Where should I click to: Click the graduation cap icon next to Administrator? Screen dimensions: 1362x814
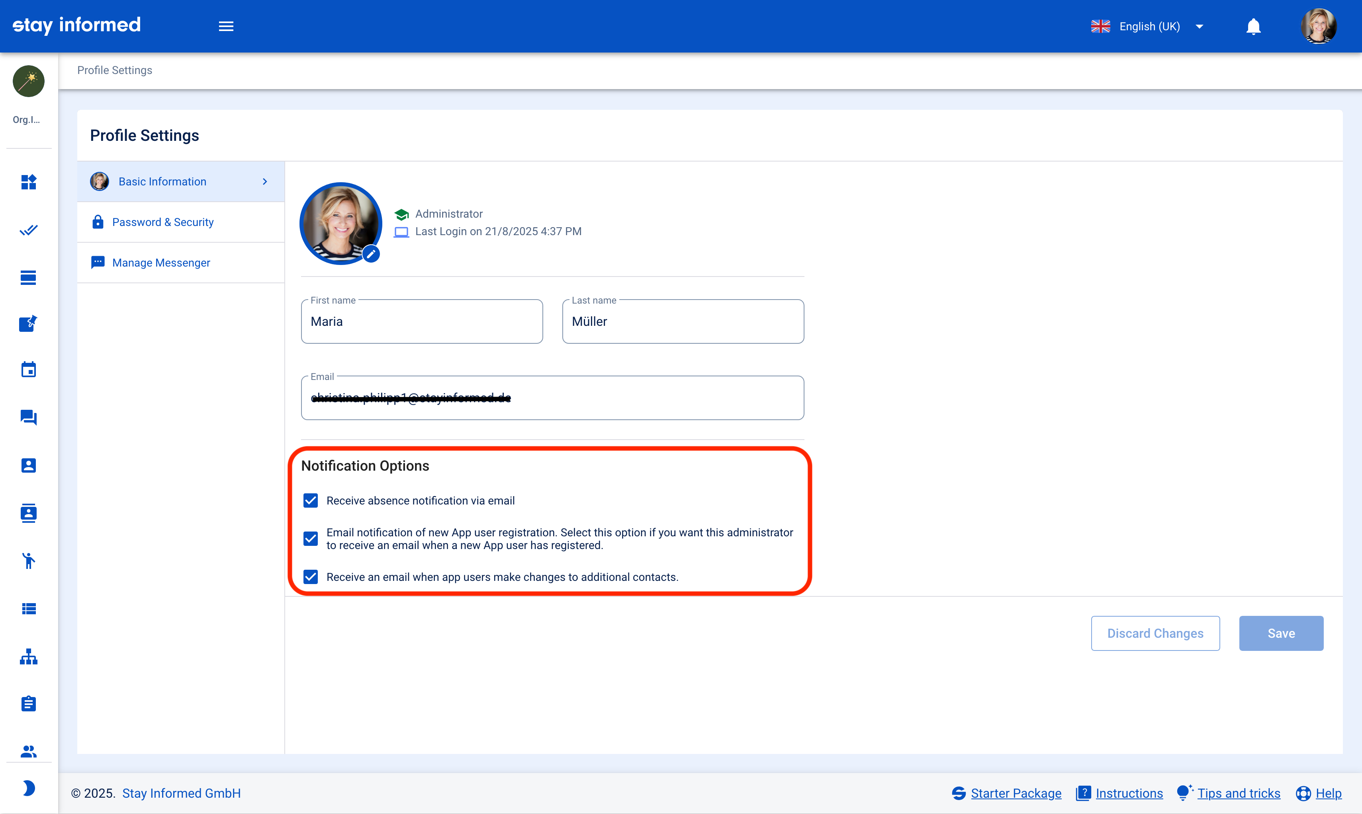[402, 214]
